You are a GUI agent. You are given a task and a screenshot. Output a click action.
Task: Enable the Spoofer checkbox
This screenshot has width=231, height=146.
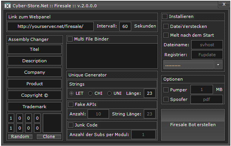166,99
